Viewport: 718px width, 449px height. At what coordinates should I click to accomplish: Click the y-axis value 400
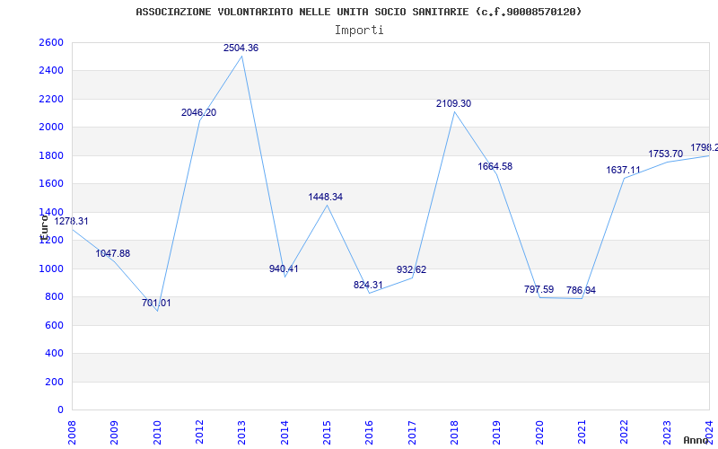(55, 353)
